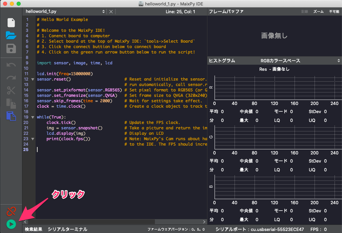Collapse the code fold arrow at line 12
This screenshot has width=342, height=233.
[33, 79]
